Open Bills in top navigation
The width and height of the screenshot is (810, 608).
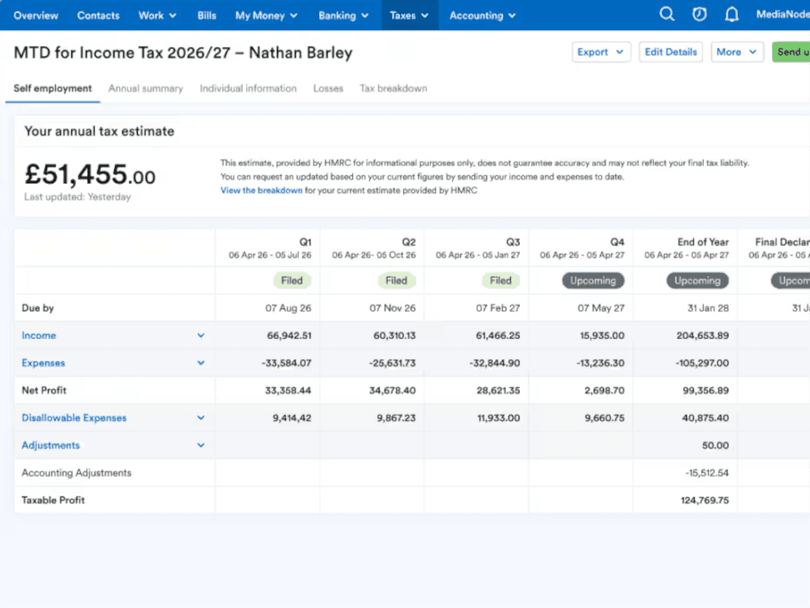(207, 15)
